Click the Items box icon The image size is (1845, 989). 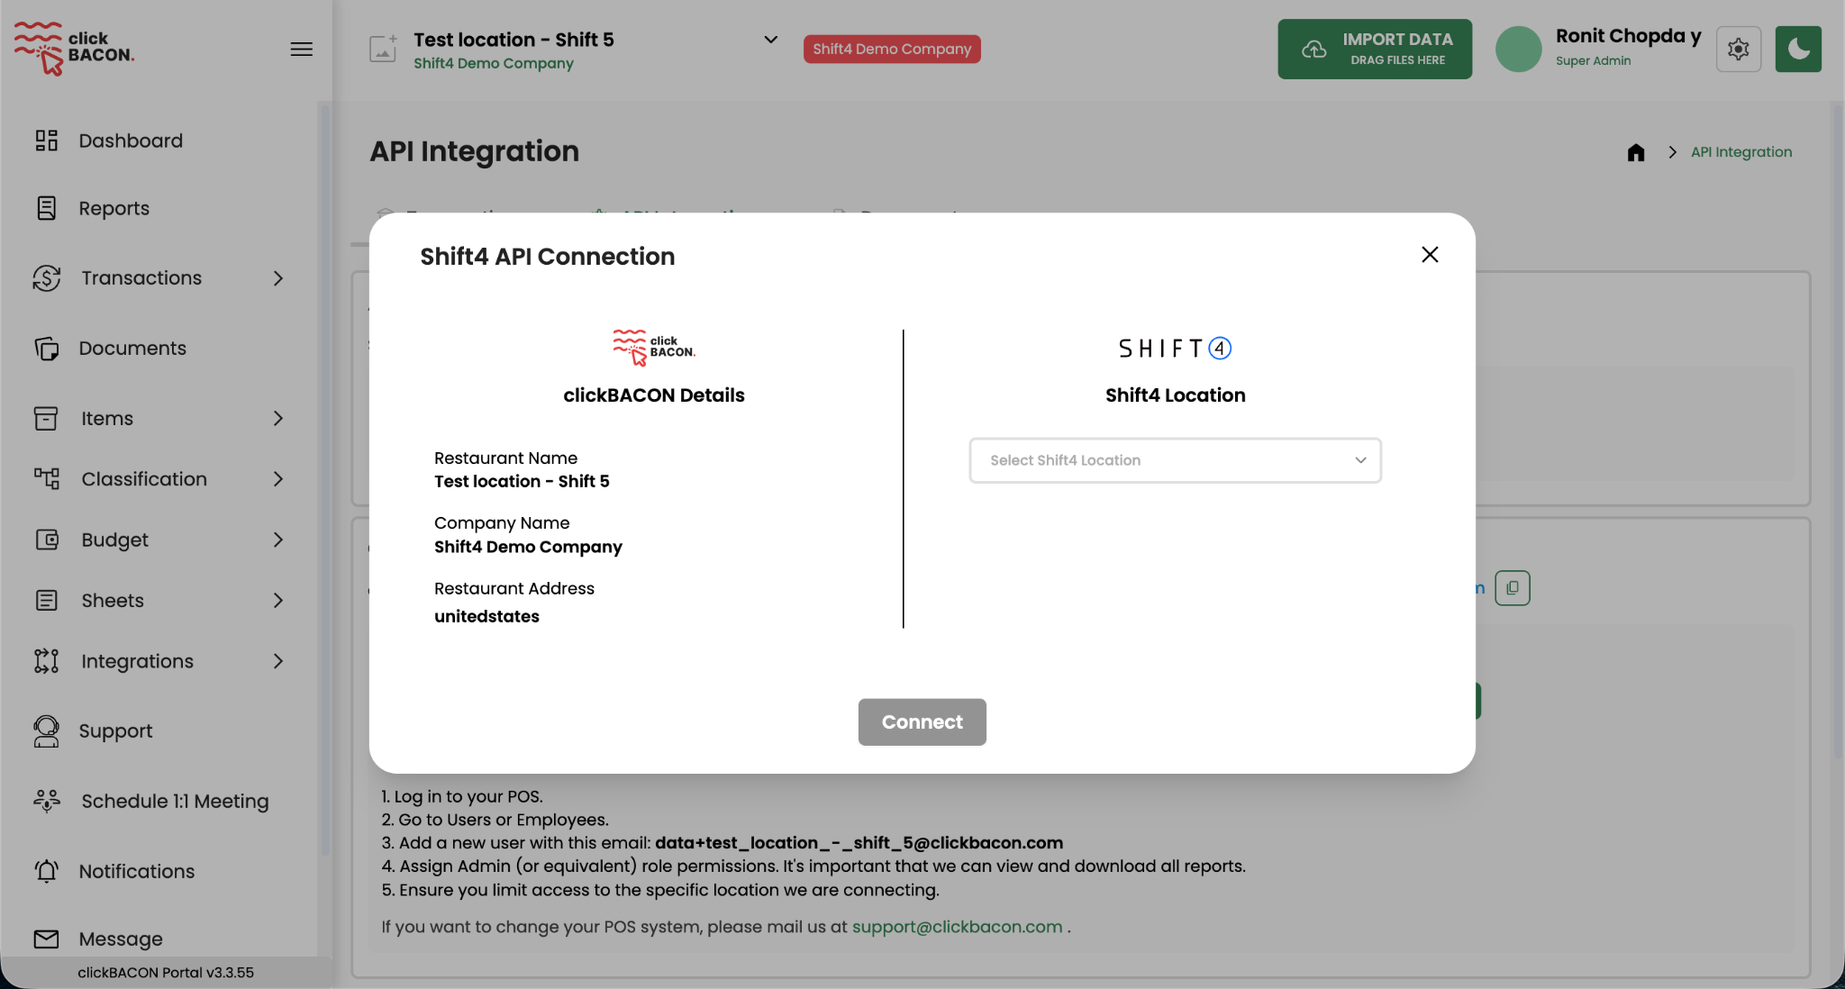(x=46, y=418)
